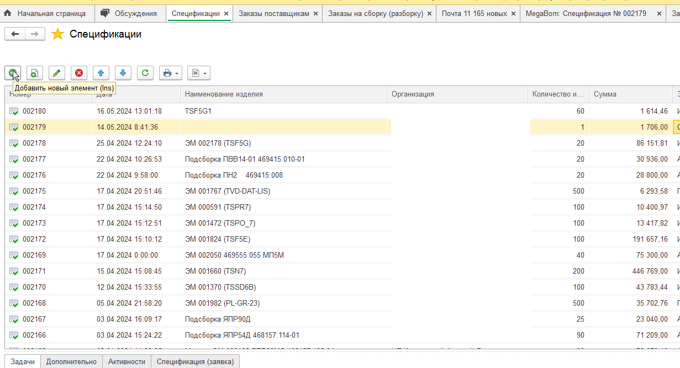Click the Наименование изделия column header
The width and height of the screenshot is (680, 368).
[x=224, y=94]
